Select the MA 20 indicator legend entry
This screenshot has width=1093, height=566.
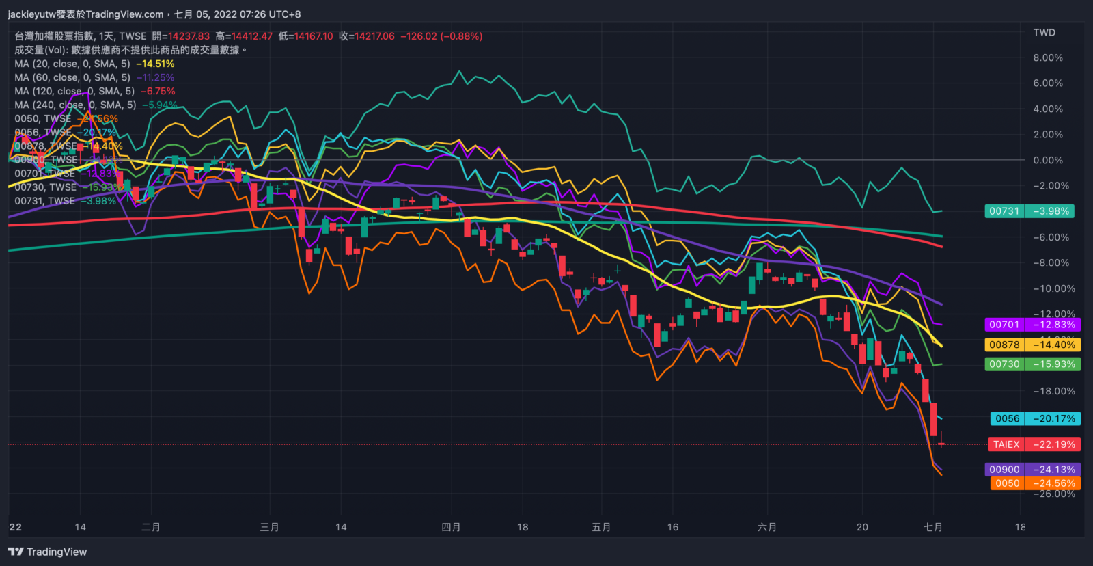[72, 64]
